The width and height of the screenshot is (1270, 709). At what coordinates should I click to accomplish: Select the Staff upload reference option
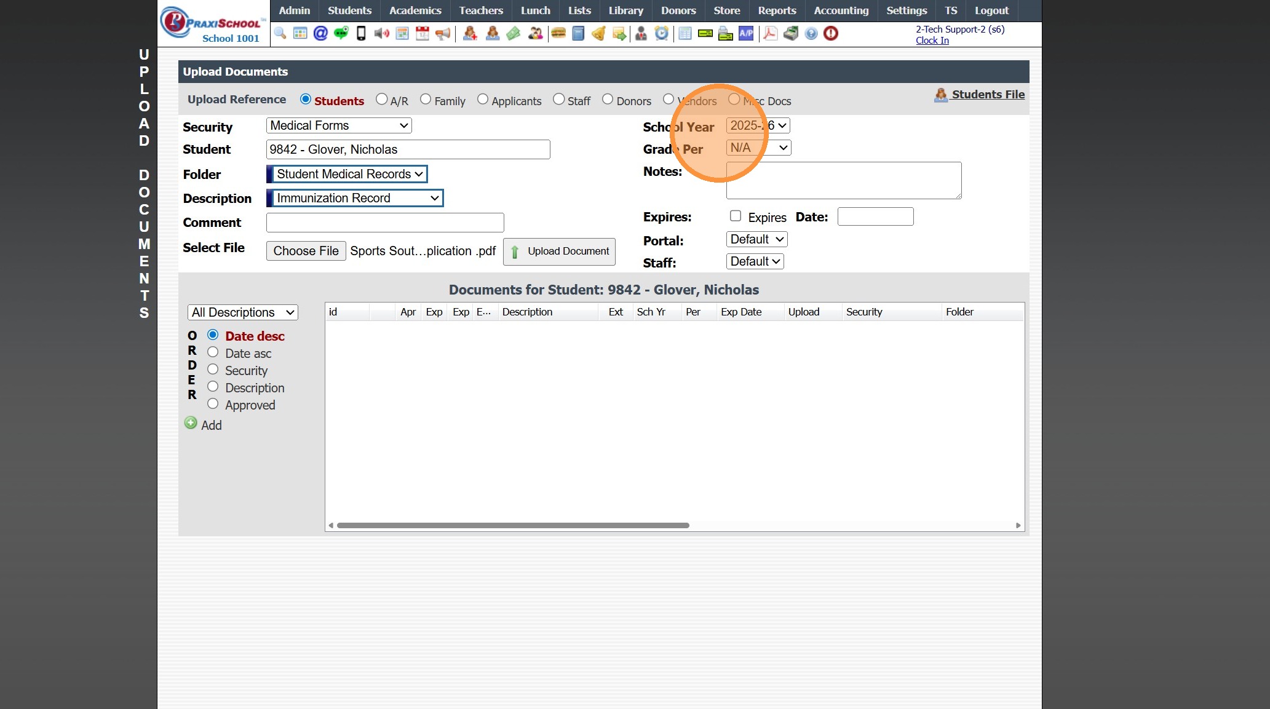pos(558,100)
